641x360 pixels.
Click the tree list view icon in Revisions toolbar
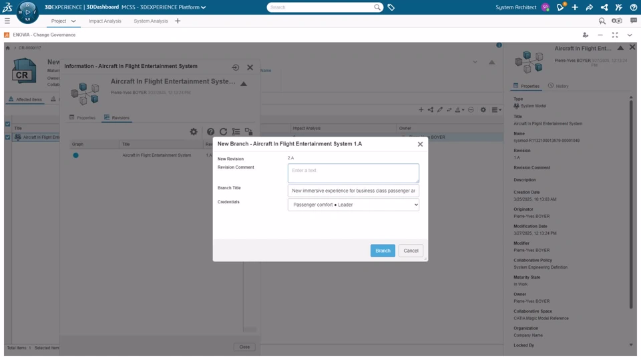click(x=236, y=131)
